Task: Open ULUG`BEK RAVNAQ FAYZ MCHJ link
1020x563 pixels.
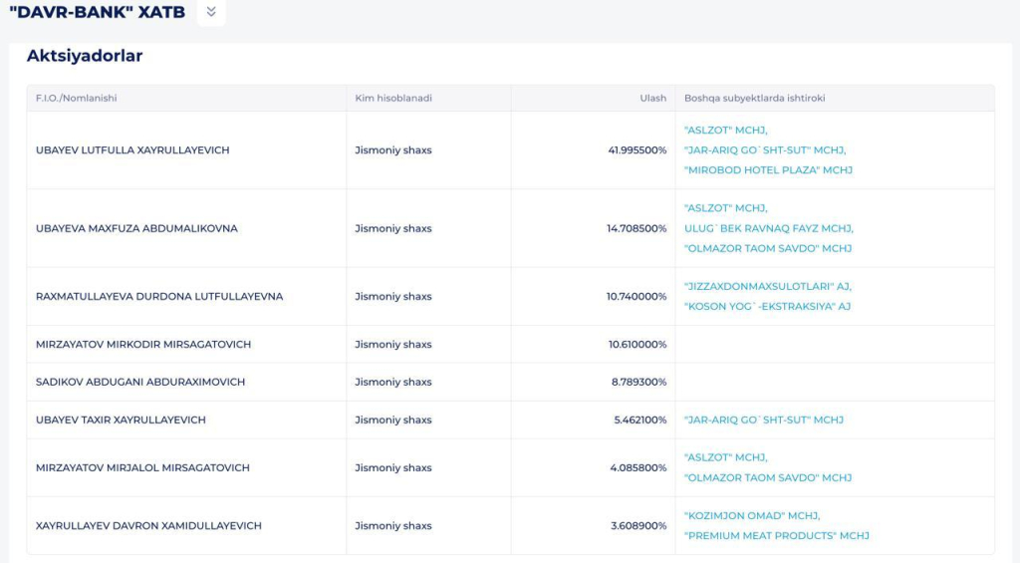Action: (768, 228)
